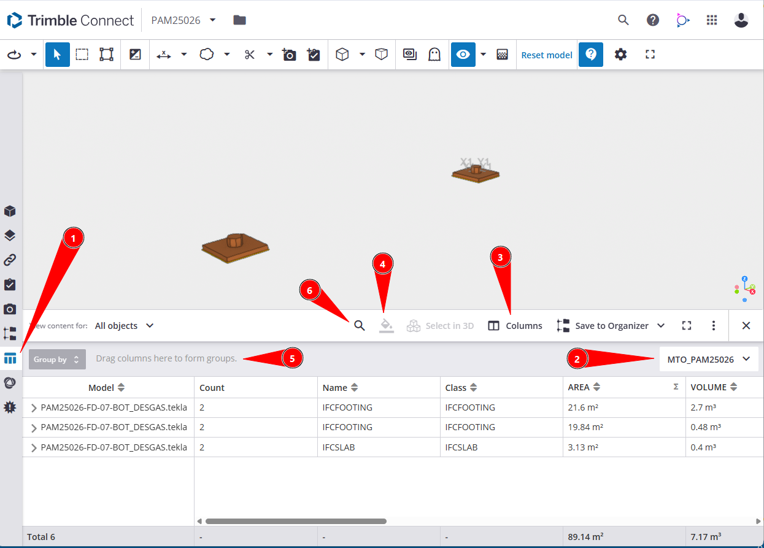Click the snapshot camera icon in the toolbar
Viewport: 764px width, 548px height.
click(x=289, y=55)
